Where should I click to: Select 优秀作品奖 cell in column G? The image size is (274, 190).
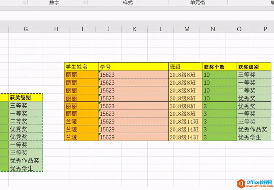coord(26,160)
